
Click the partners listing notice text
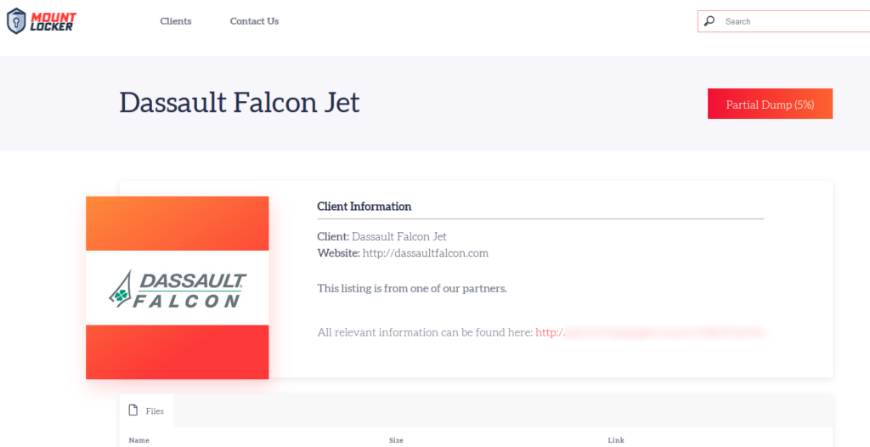pos(411,289)
